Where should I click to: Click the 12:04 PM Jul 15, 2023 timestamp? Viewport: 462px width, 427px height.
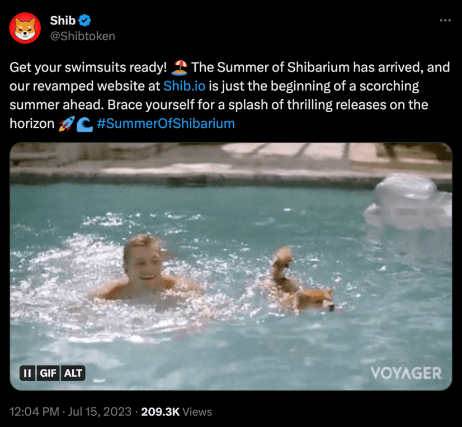[70, 411]
